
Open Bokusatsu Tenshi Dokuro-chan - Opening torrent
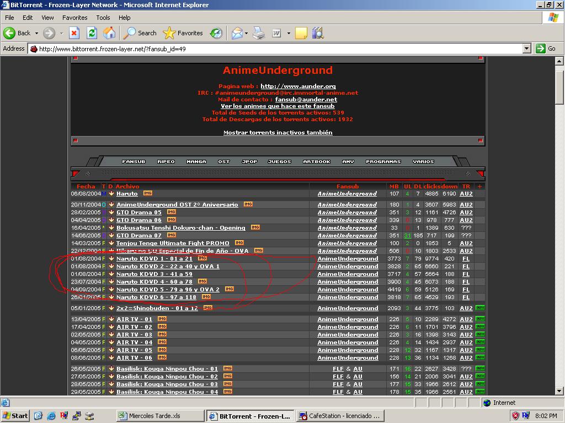click(181, 227)
